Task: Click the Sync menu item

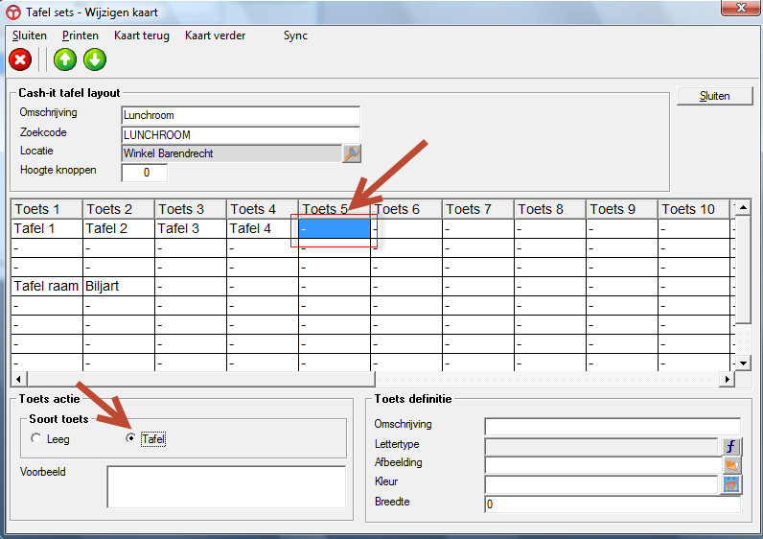Action: pos(295,35)
